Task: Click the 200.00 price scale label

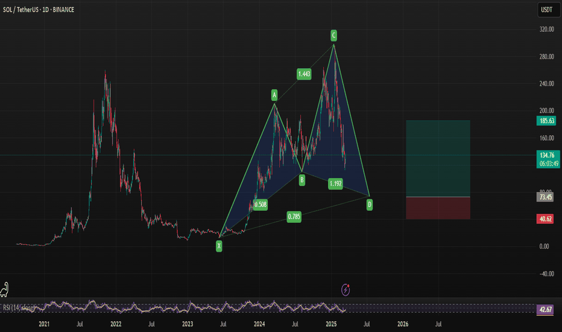Action: pos(546,110)
